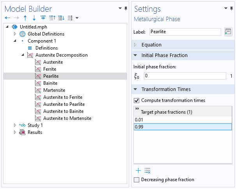Uncheck Compute transformation times

click(x=137, y=100)
